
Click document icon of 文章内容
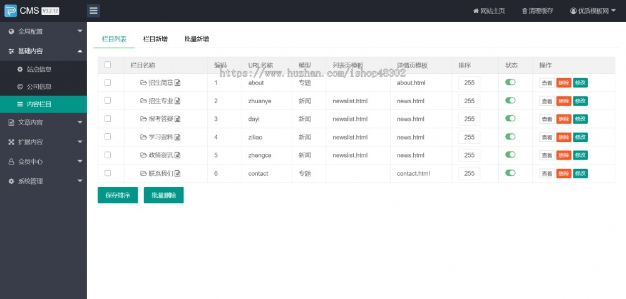pyautogui.click(x=11, y=123)
